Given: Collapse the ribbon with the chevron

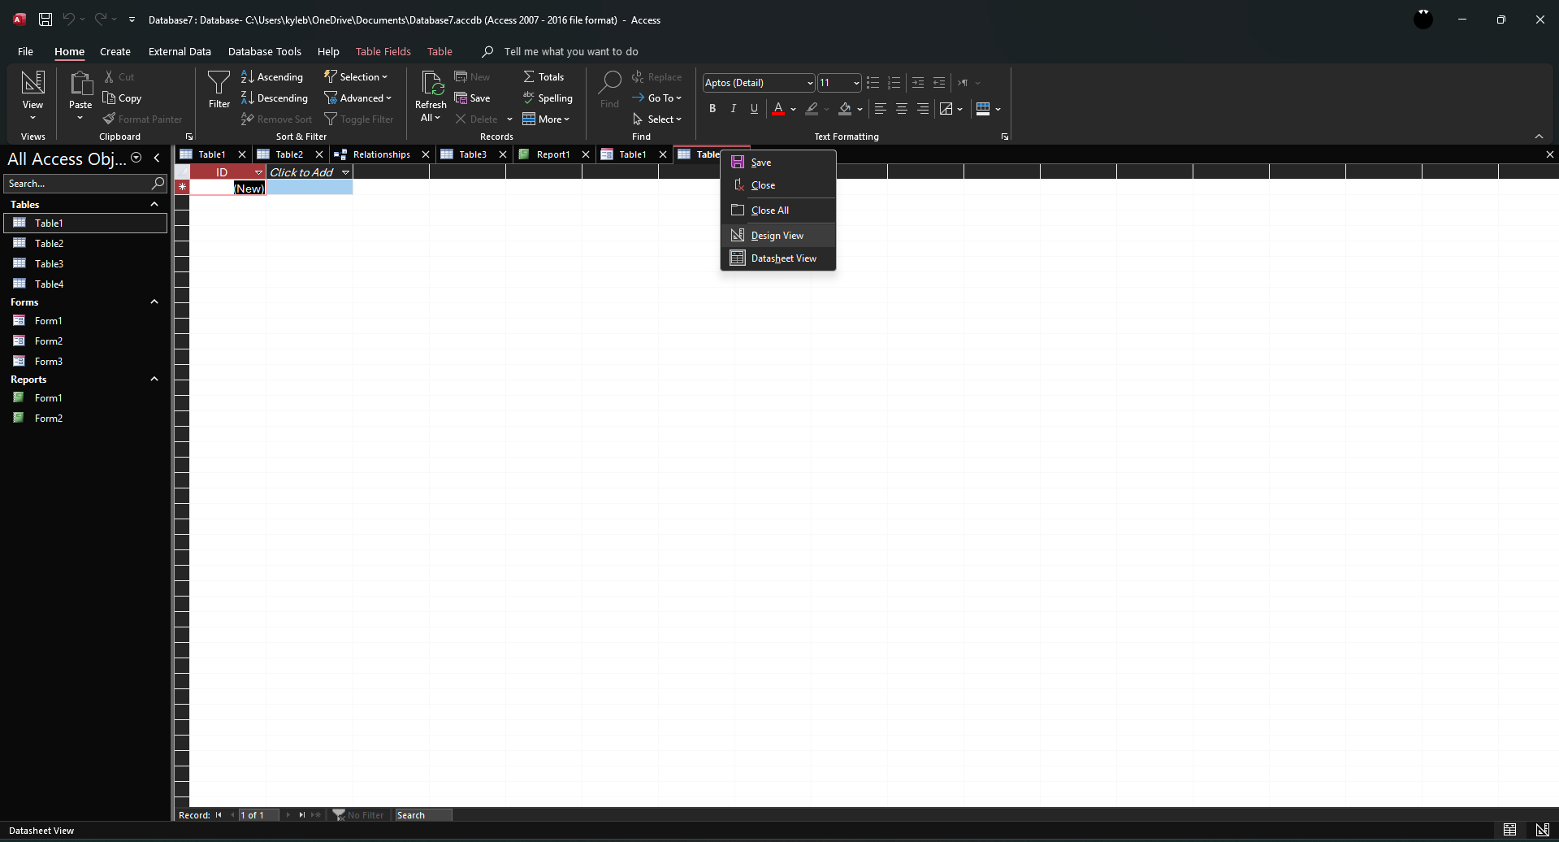Looking at the screenshot, I should point(1539,137).
